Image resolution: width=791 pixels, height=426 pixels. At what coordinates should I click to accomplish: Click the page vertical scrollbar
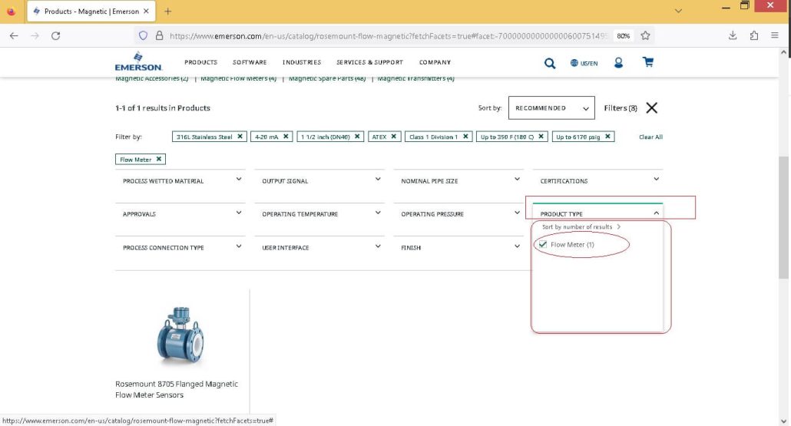coord(783,217)
